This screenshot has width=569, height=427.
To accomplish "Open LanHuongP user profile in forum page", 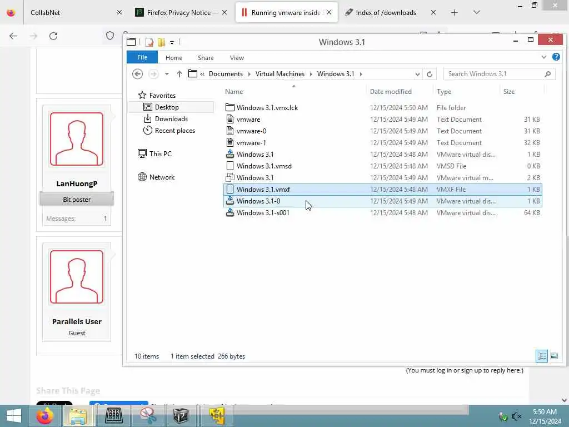I will click(x=77, y=183).
